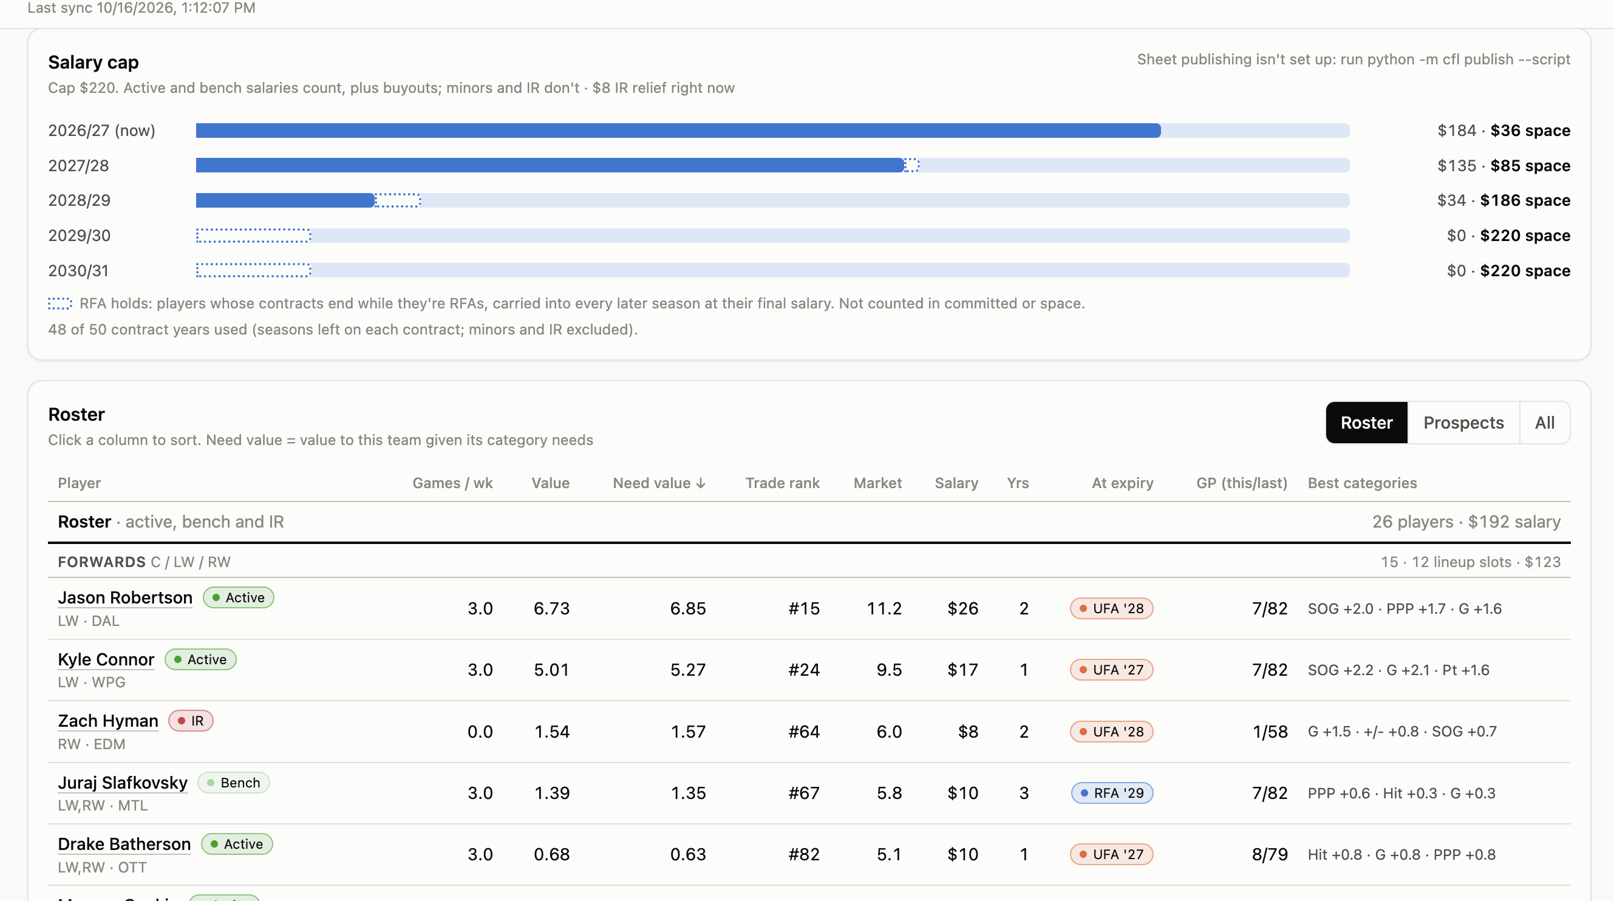This screenshot has height=901, width=1614.
Task: Click Zach Hyman's red IR badge
Action: (191, 721)
